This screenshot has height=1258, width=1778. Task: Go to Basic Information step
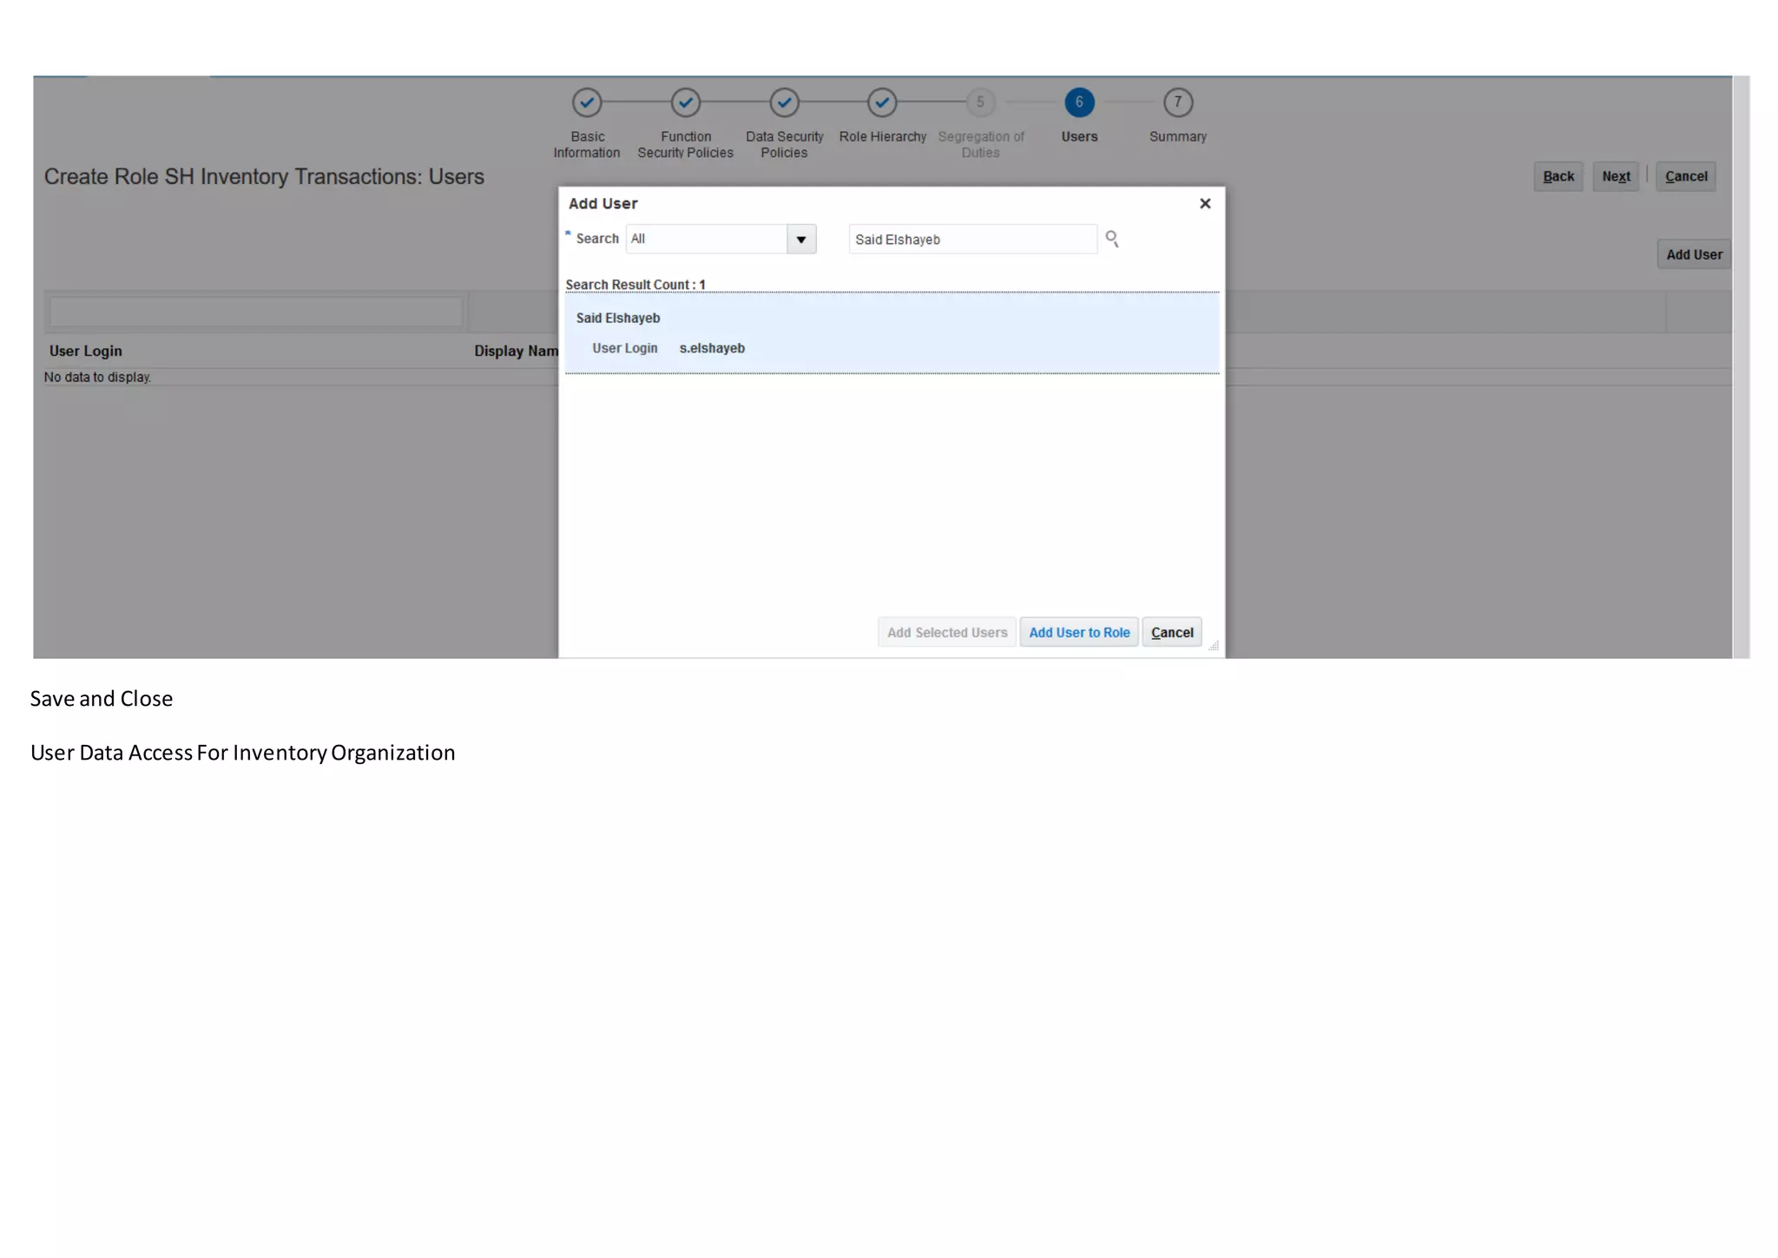587,102
